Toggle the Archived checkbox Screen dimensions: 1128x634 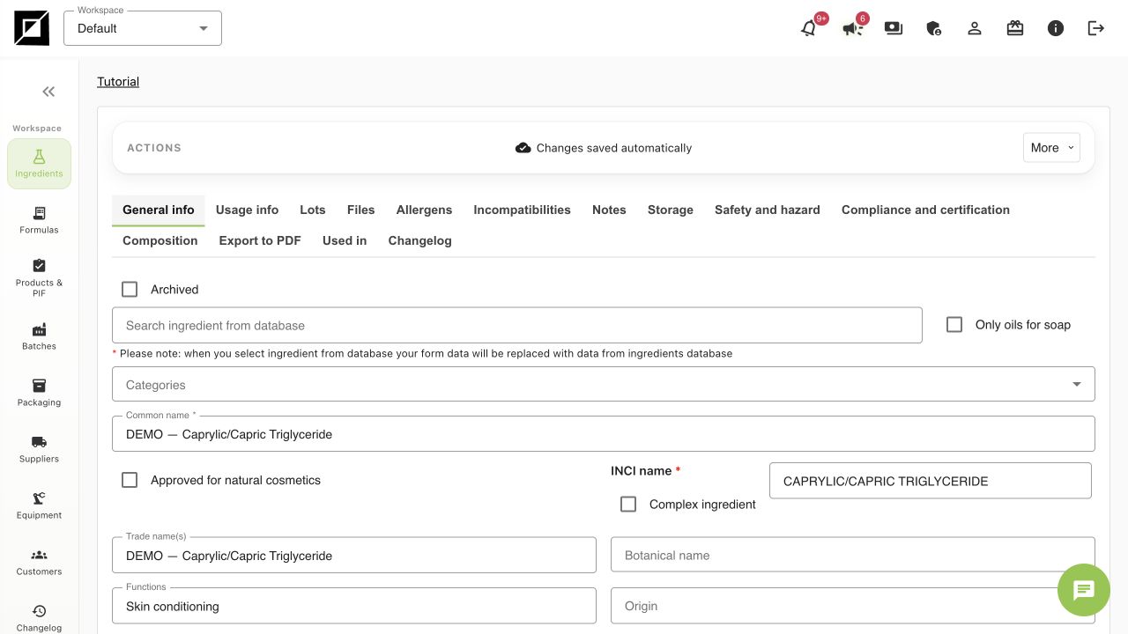tap(130, 289)
